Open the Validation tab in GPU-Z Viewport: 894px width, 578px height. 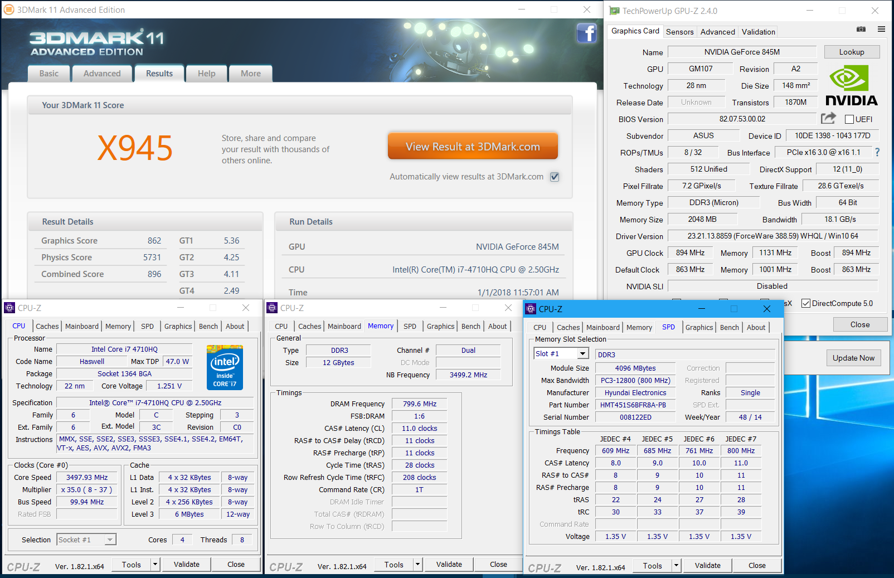(x=758, y=32)
